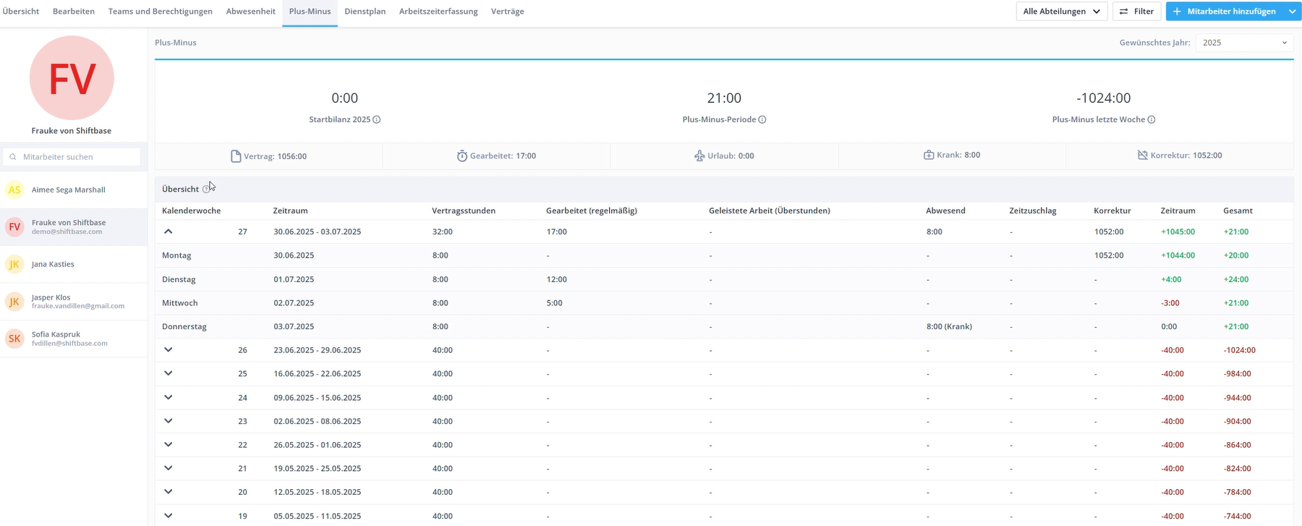This screenshot has width=1302, height=526.
Task: Click info icon beside Plus-Minus-Periode
Action: click(762, 120)
